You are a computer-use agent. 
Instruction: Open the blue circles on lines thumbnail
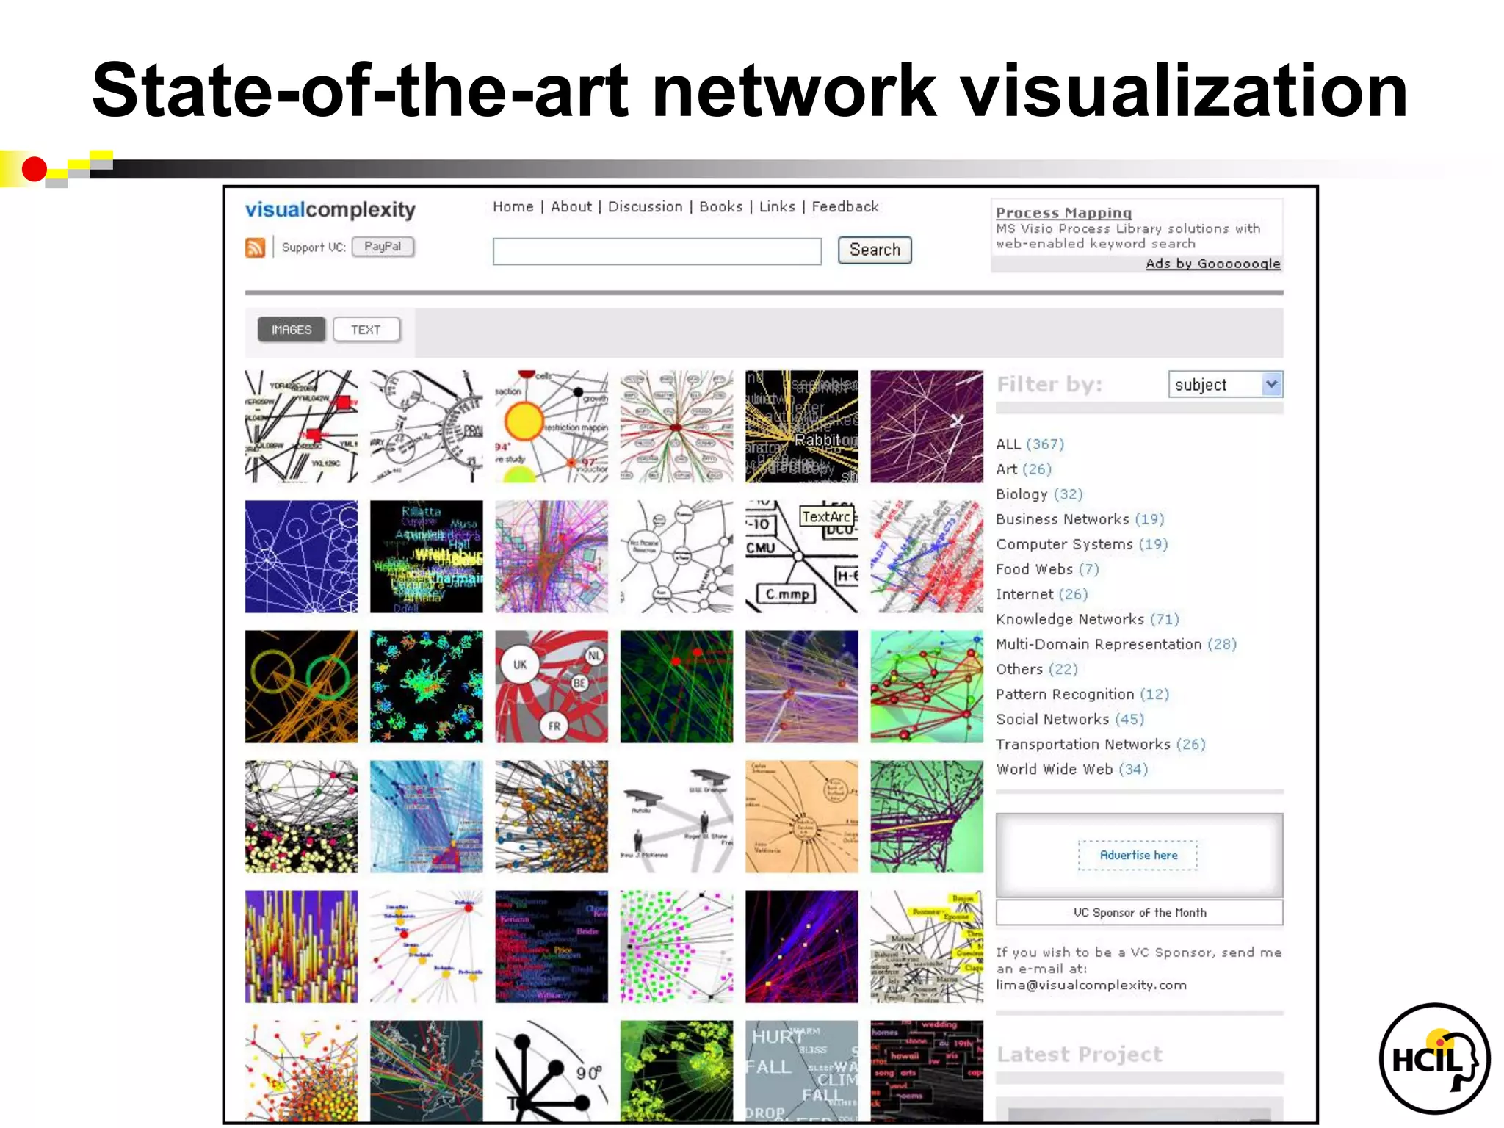301,557
